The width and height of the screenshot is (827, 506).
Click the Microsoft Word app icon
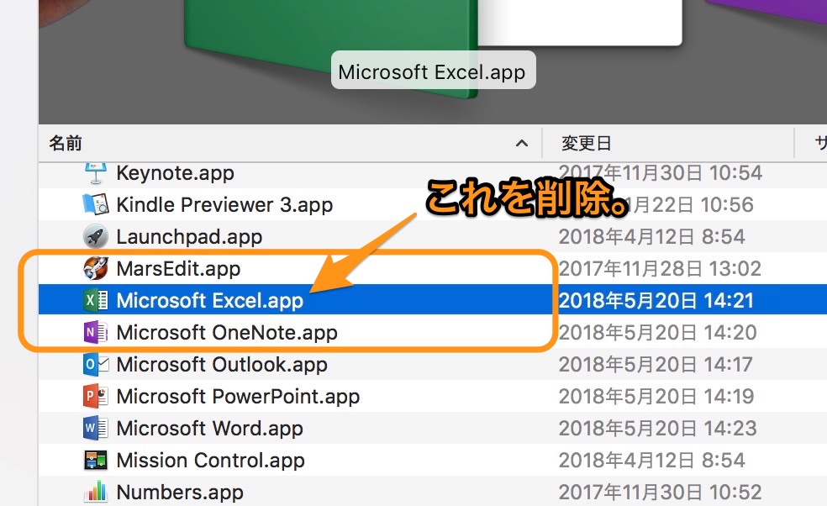point(96,428)
